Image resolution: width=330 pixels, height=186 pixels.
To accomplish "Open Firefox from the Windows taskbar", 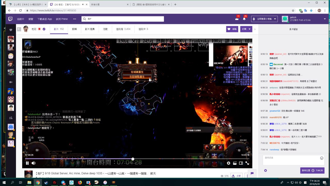I will 80,182.
